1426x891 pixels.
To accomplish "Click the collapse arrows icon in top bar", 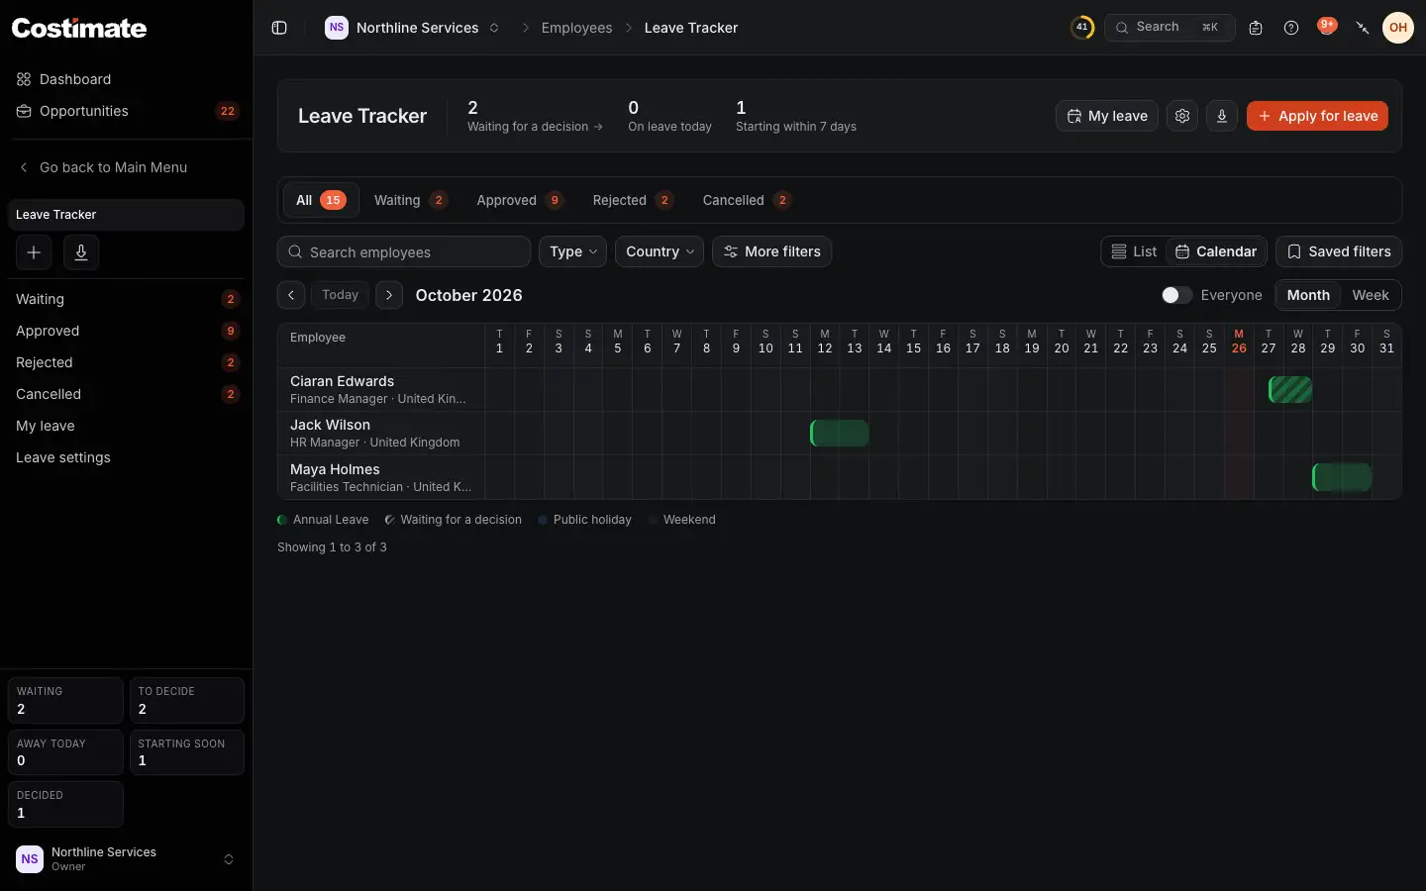I will (1363, 28).
